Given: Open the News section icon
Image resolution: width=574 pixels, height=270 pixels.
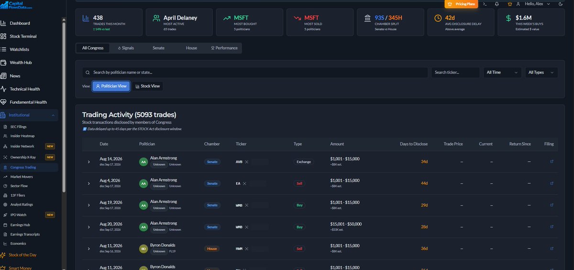Looking at the screenshot, I should (x=3, y=76).
